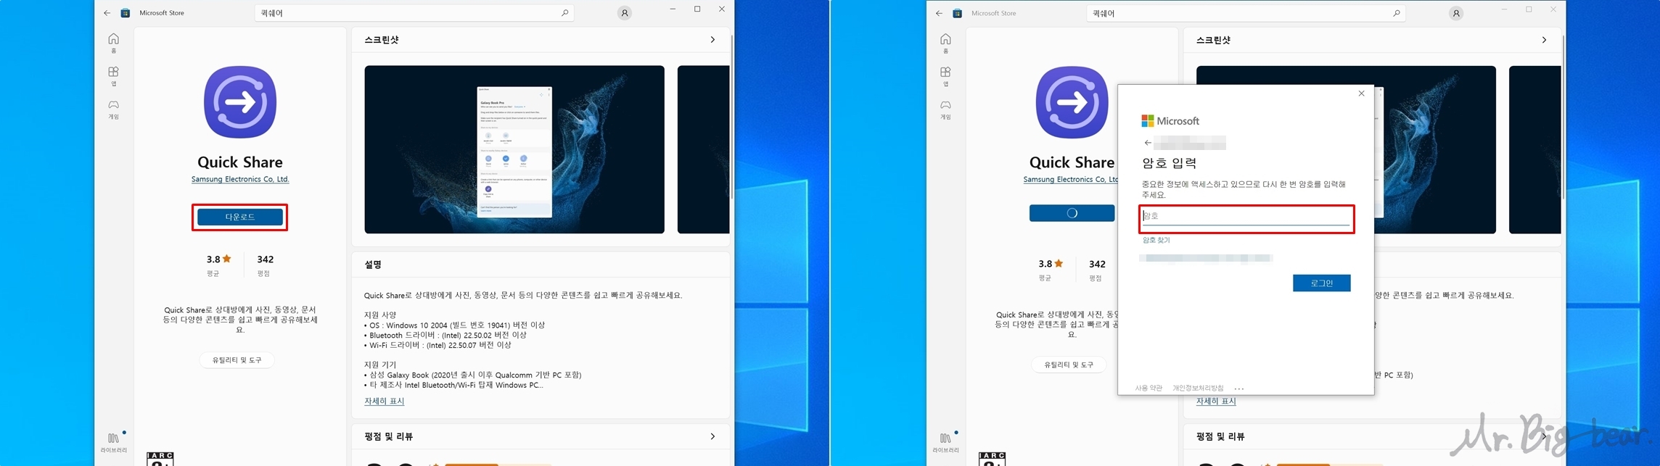This screenshot has width=1660, height=466.
Task: Click 자세히 표시 link in right Store window
Action: pos(1216,401)
